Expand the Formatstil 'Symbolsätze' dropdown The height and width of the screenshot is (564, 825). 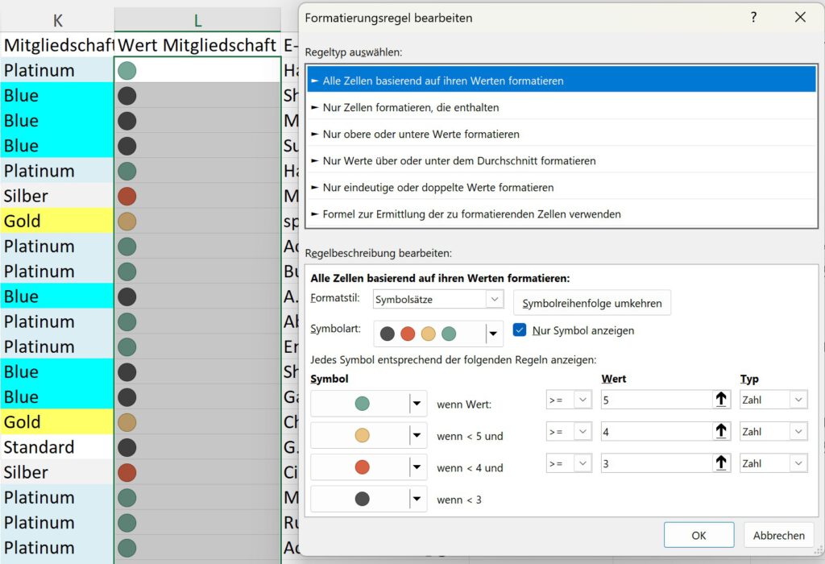pos(495,300)
